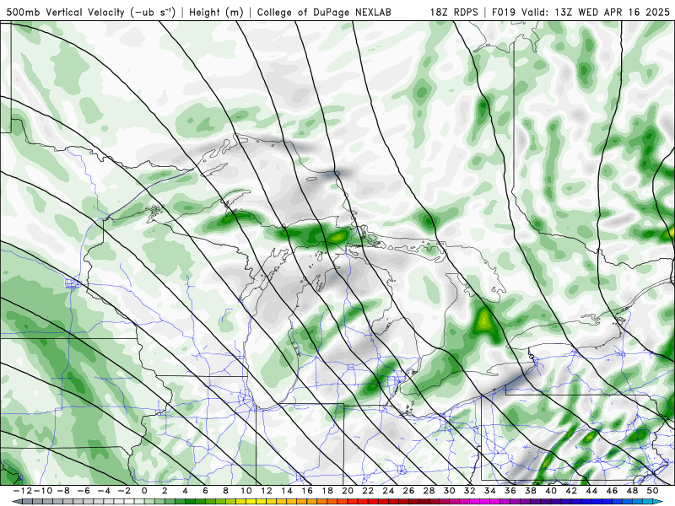Click the '34' legend scale label
The image size is (675, 506).
490,491
